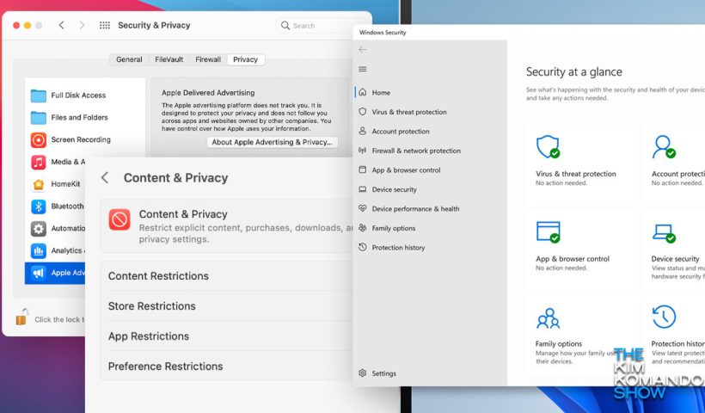This screenshot has width=705, height=413.
Task: Click the Search field in Security & Privacy
Action: (x=322, y=26)
